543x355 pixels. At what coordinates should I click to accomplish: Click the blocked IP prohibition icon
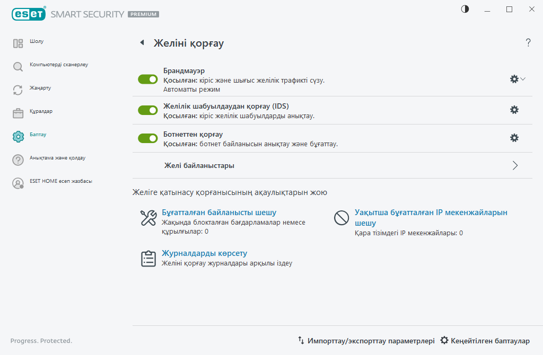coord(341,218)
